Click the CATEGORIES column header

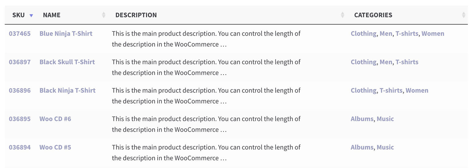tap(373, 15)
